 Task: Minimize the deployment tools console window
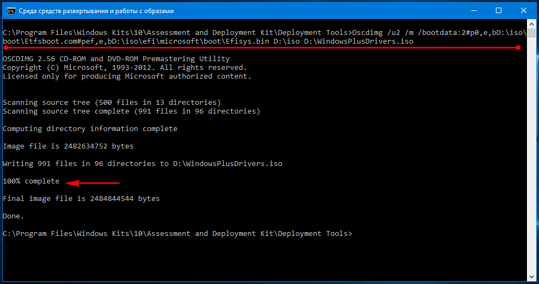pos(473,11)
